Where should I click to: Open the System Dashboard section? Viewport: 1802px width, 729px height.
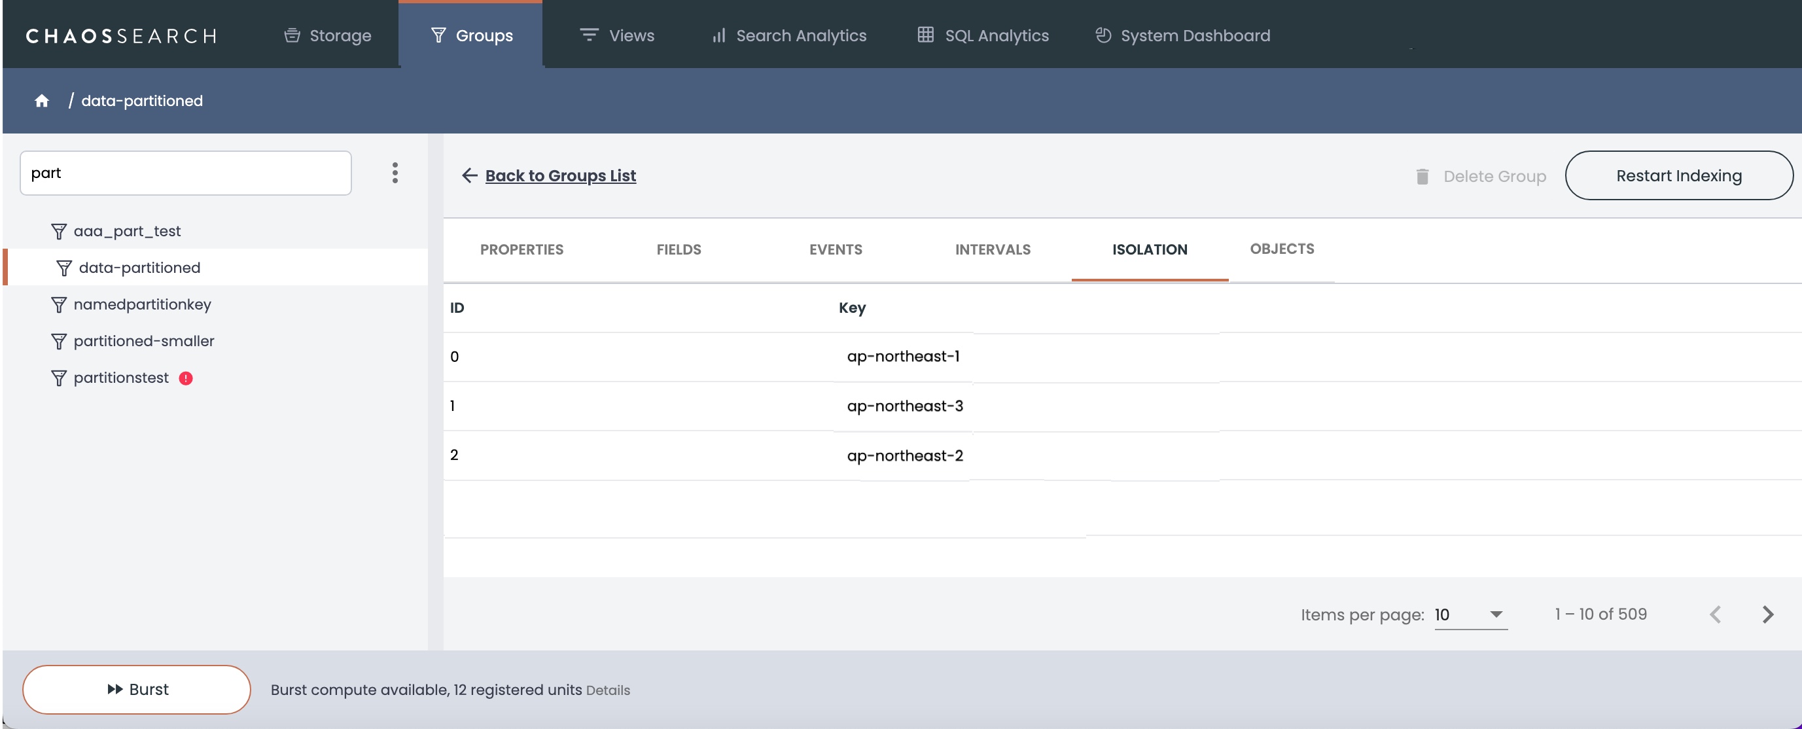coord(1182,36)
